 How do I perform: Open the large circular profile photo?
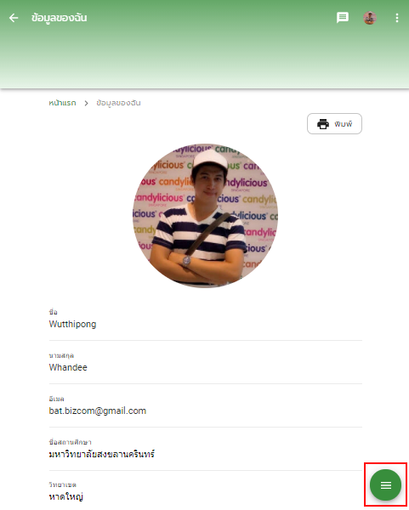coord(205,216)
